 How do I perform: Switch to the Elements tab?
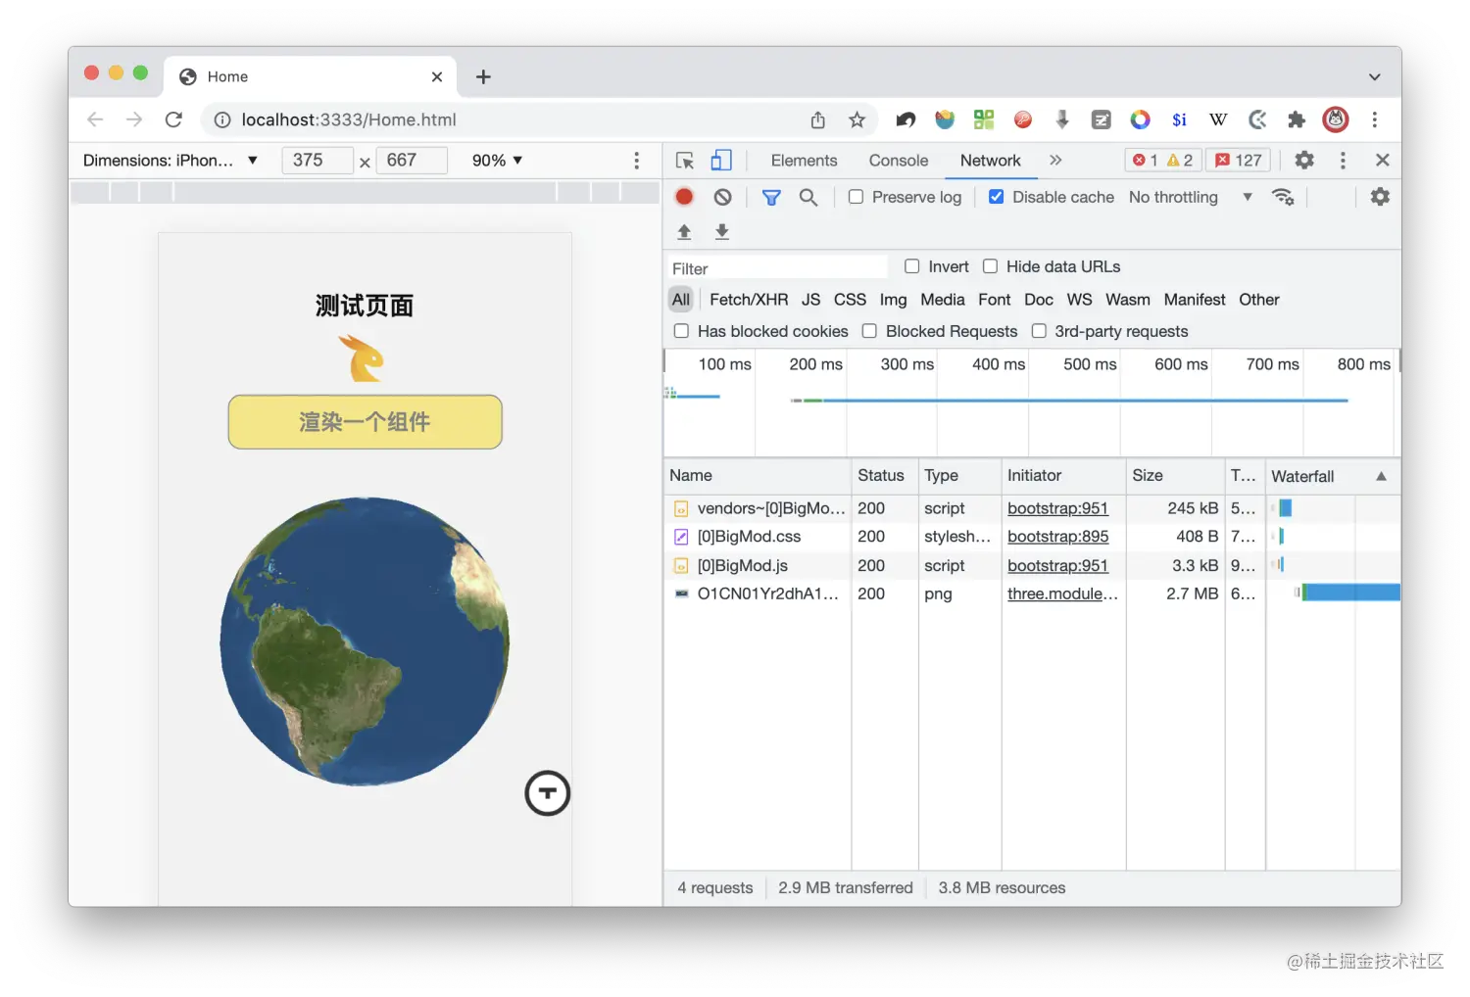pos(804,161)
